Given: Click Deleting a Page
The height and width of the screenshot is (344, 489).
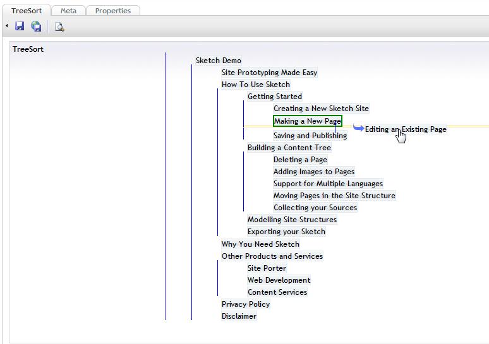Looking at the screenshot, I should (300, 160).
